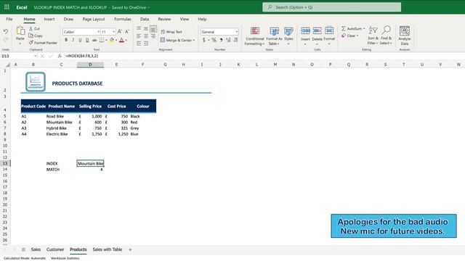The height and width of the screenshot is (261, 465).
Task: Click the Increase Decimal icon
Action: coord(228,40)
